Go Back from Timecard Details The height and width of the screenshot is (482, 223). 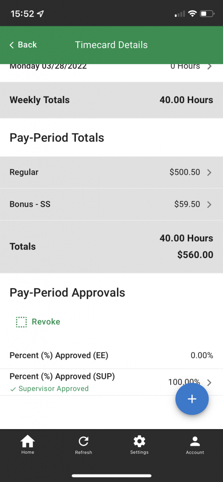tap(23, 45)
